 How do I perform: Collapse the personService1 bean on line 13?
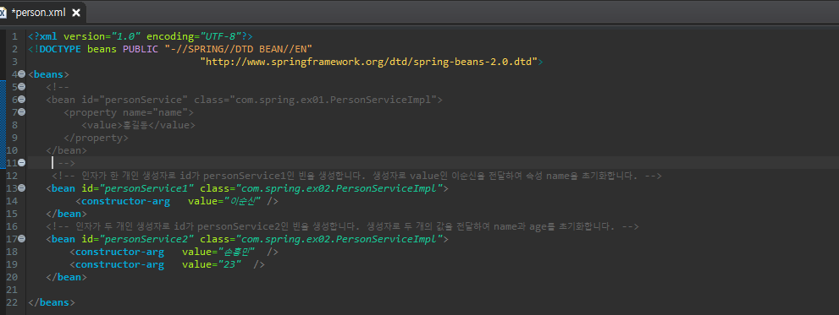coord(22,188)
